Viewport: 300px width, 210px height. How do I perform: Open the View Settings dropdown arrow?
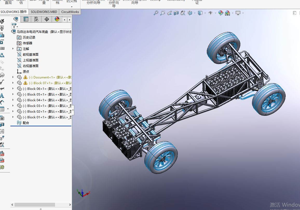[x=243, y=13]
